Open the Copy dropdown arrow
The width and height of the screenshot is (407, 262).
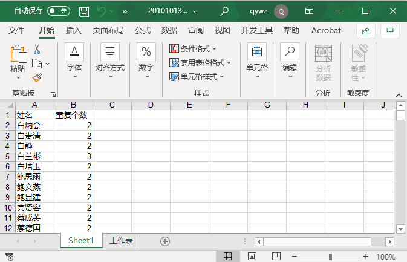coord(48,64)
